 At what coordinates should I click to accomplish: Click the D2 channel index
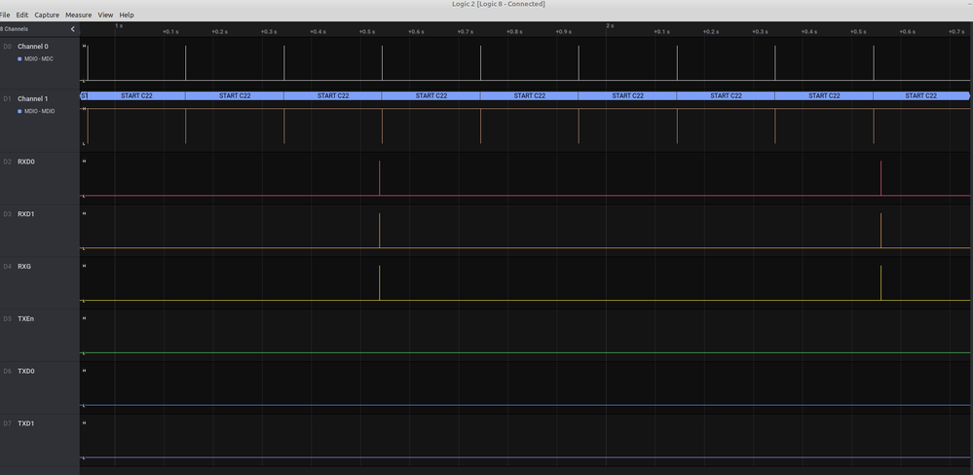(x=8, y=162)
